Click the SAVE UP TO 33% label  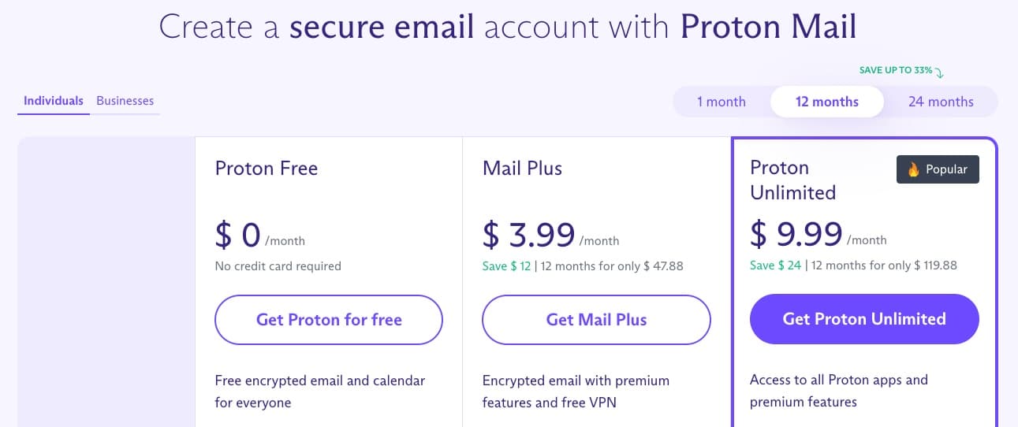point(896,70)
